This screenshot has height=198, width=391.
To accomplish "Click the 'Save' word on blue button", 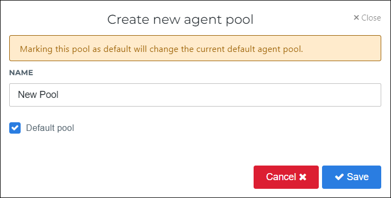I will click(x=357, y=177).
